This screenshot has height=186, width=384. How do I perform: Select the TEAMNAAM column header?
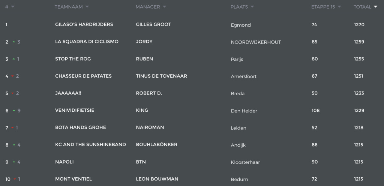(69, 7)
